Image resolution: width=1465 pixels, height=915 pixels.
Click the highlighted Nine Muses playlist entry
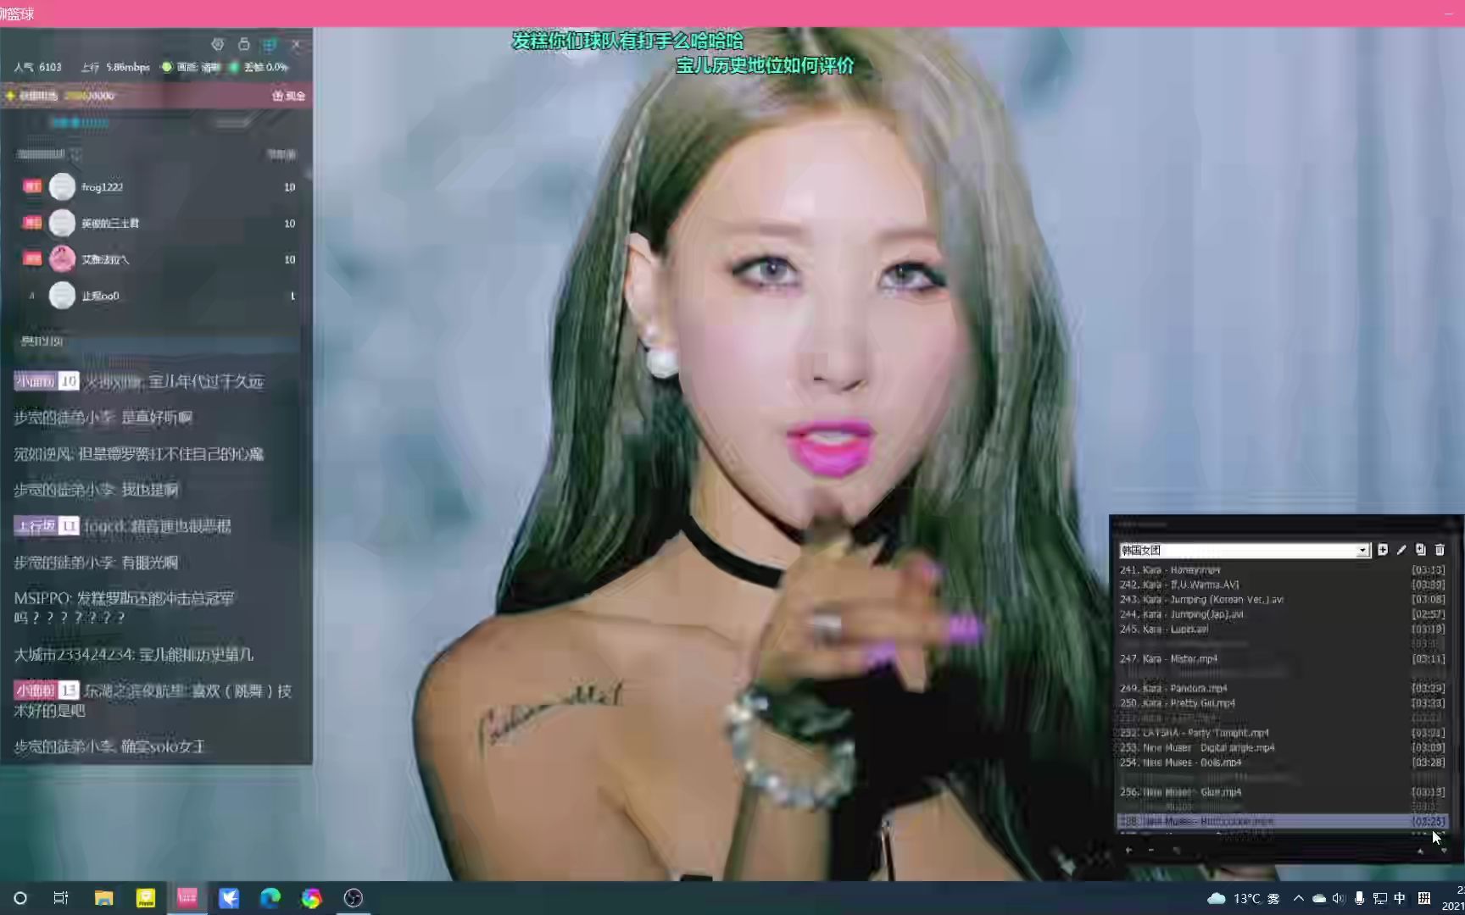click(x=1282, y=821)
